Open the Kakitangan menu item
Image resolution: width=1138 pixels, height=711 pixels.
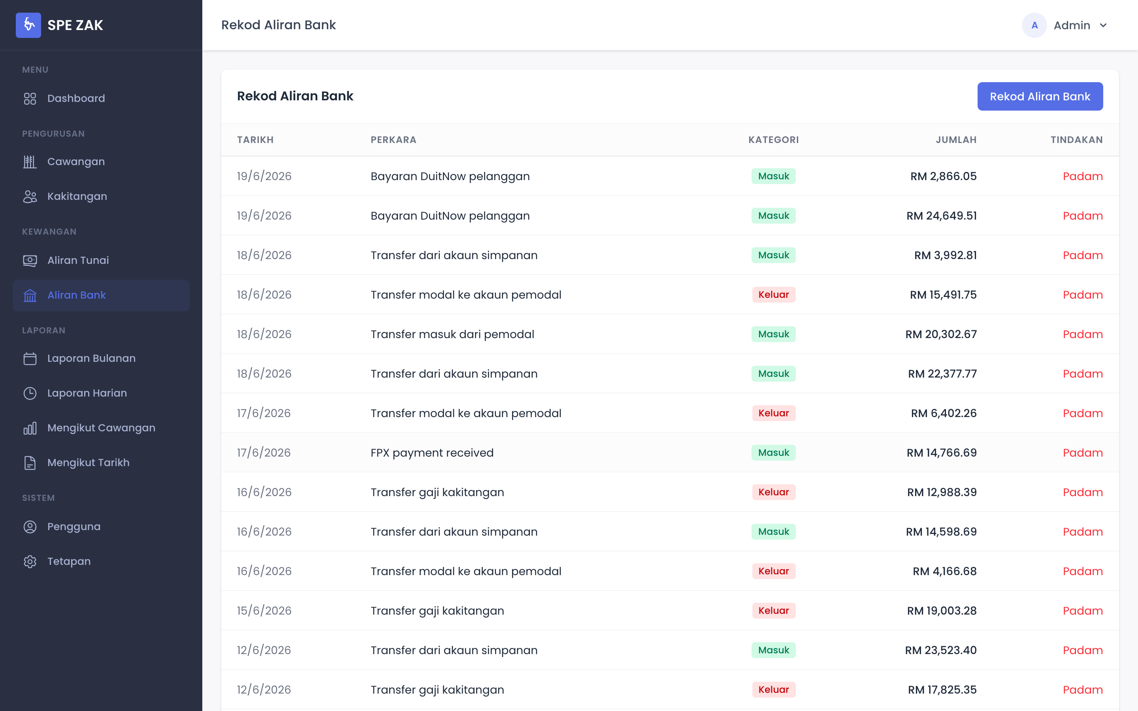click(101, 196)
